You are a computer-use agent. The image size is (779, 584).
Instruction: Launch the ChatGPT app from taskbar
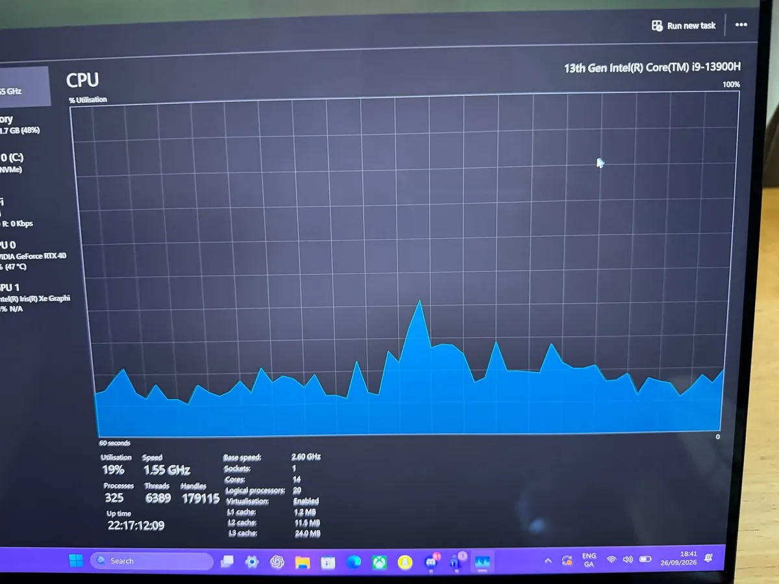(277, 561)
